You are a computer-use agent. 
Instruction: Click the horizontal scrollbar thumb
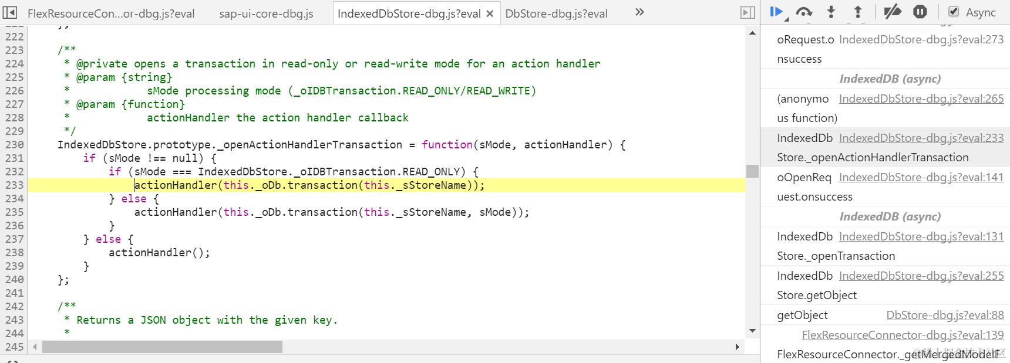click(x=162, y=347)
